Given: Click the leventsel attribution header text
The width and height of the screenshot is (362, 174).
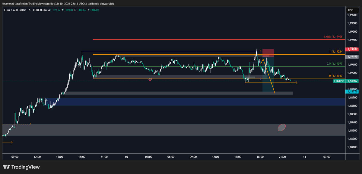Looking at the screenshot, I should (58, 3).
